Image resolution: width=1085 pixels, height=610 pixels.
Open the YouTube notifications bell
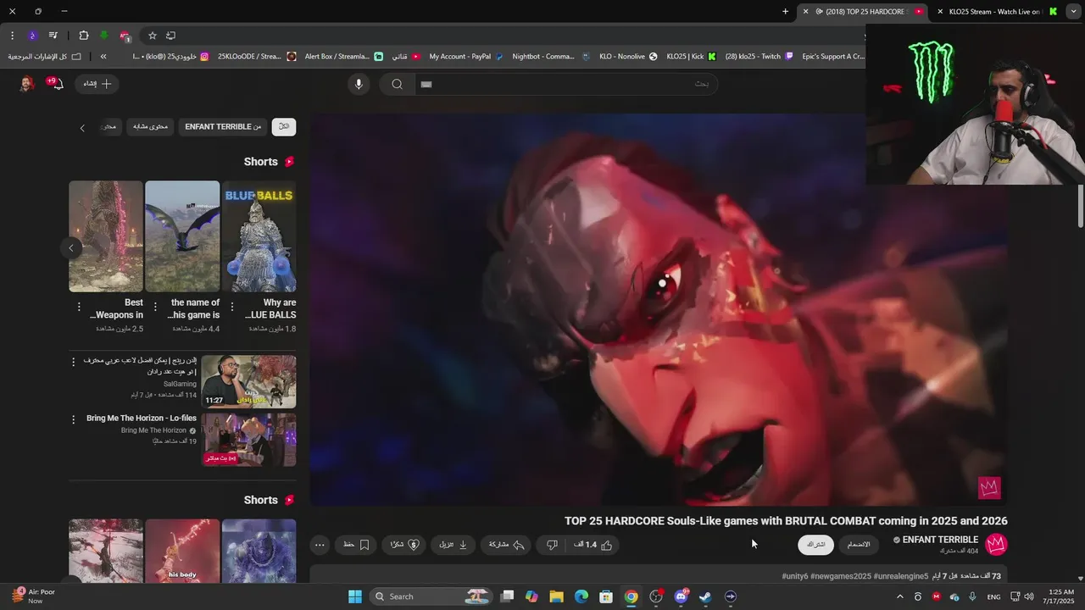coord(57,84)
